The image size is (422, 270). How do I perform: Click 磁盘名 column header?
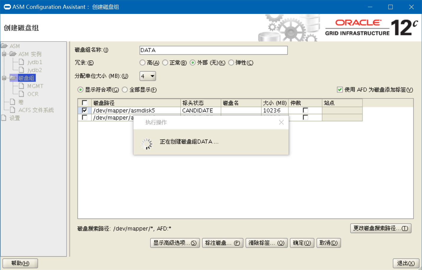241,103
